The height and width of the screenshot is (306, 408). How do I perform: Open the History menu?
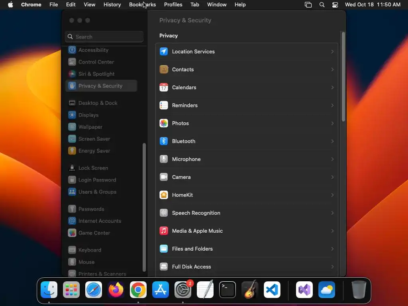pyautogui.click(x=112, y=4)
